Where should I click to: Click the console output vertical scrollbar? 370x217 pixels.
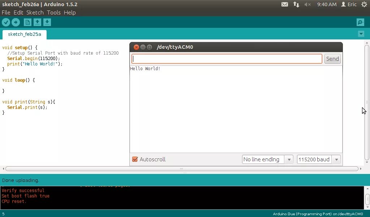point(367,199)
